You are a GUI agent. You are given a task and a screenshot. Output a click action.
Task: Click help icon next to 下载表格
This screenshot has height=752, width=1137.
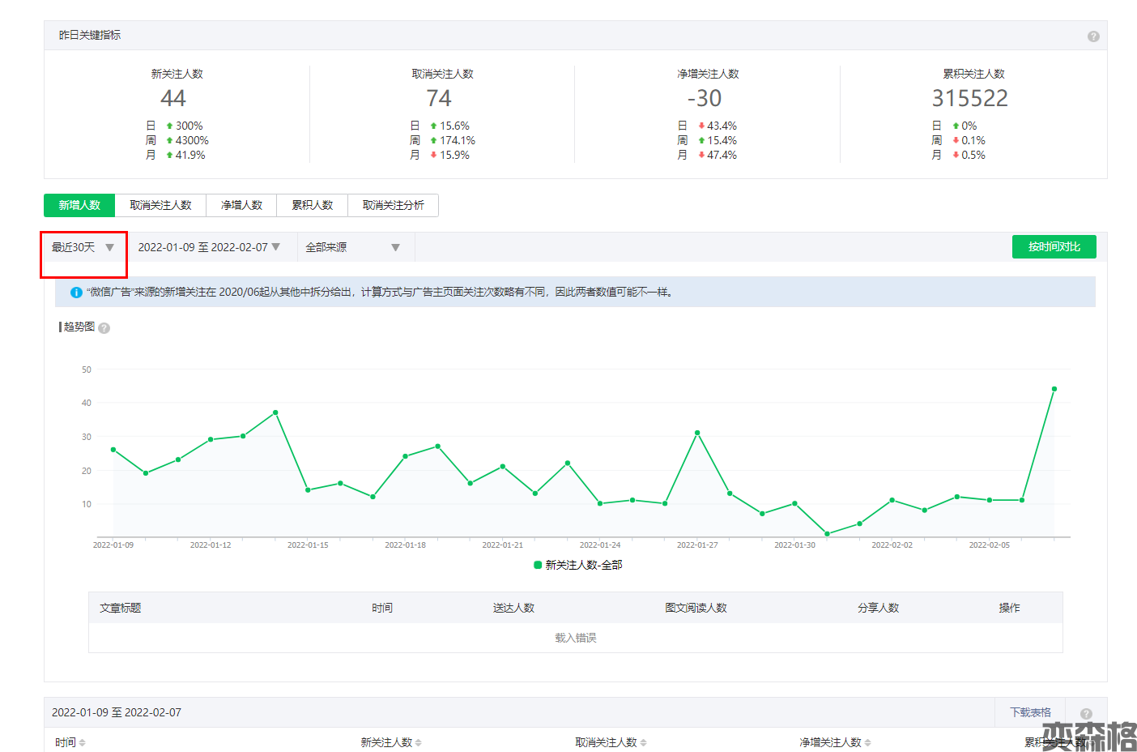tap(1086, 714)
